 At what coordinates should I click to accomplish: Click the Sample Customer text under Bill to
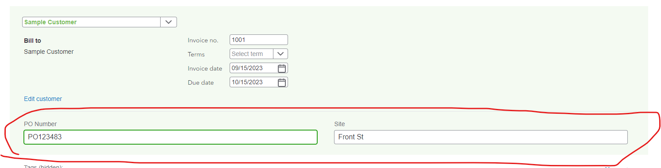[49, 52]
